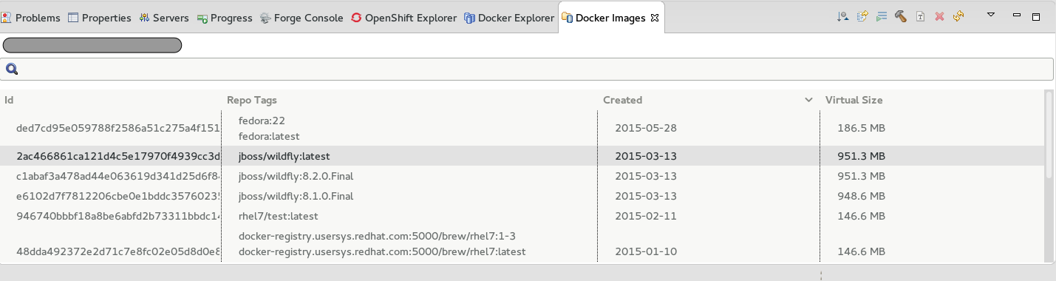
Task: Click the Problems tab icon
Action: tap(6, 18)
